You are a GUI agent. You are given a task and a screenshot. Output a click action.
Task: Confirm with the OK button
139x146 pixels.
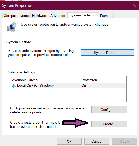coord(69,141)
